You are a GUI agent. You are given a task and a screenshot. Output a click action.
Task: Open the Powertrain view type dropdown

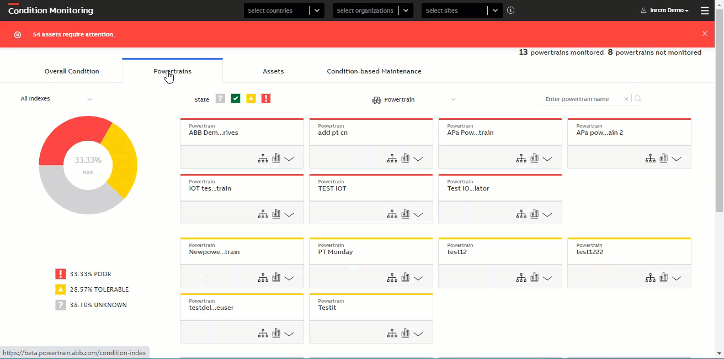pos(414,99)
